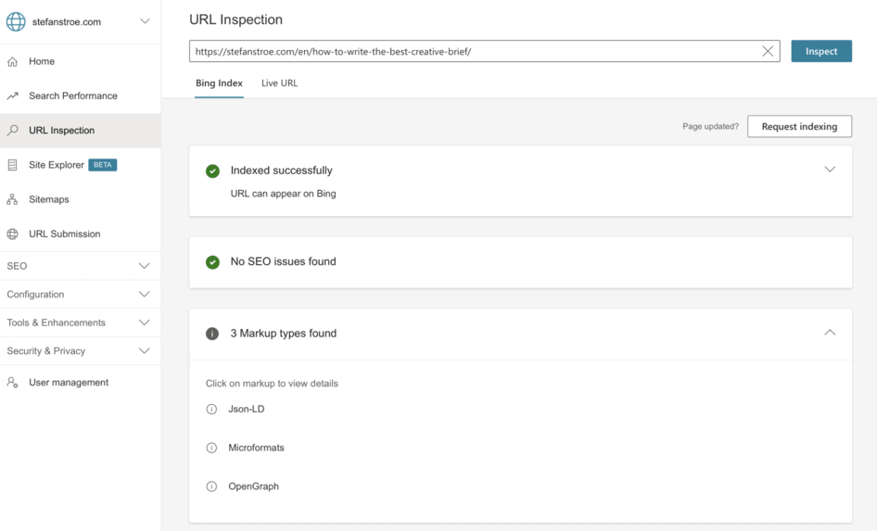Open the stefanstroe.com site dropdown
Image resolution: width=877 pixels, height=531 pixels.
coord(145,21)
